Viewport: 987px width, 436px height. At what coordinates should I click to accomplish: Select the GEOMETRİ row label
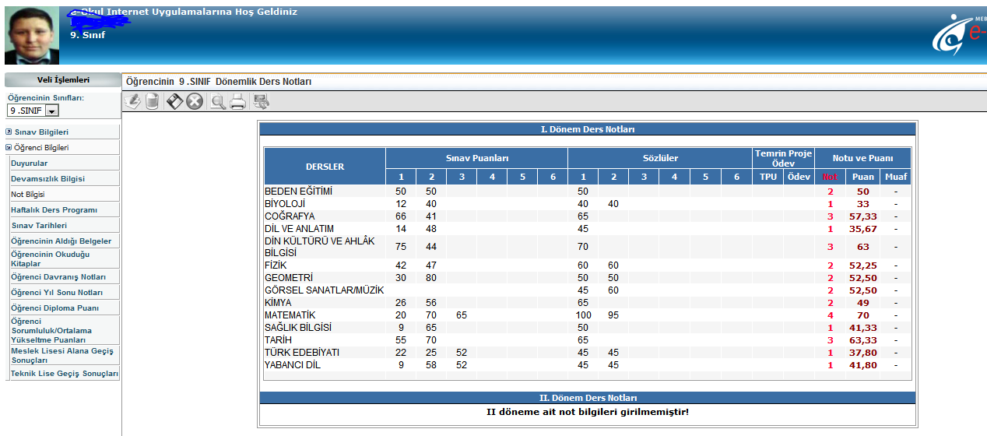pos(289,278)
